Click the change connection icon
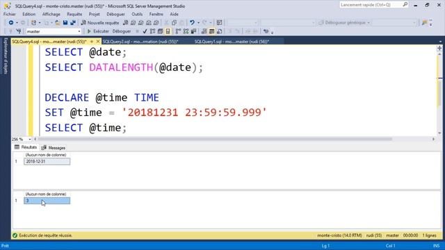The width and height of the screenshot is (445, 250). coord(19,31)
